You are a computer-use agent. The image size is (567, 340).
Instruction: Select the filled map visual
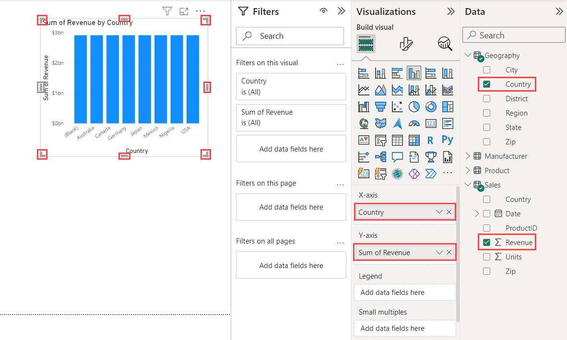pyautogui.click(x=380, y=124)
